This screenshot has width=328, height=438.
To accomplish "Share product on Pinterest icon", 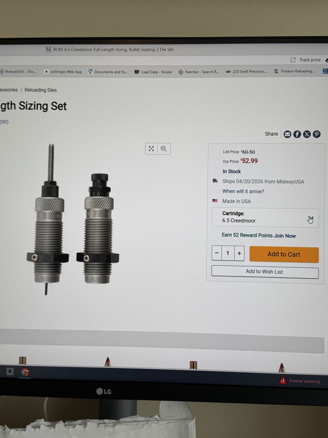I will tap(317, 134).
